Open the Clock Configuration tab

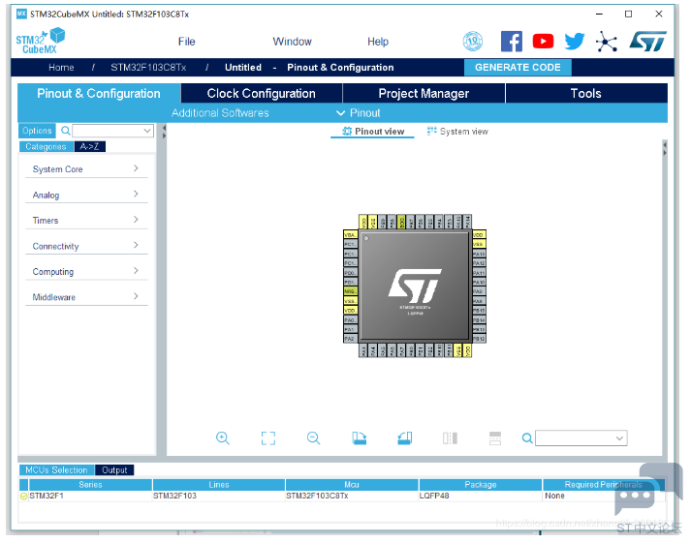[x=262, y=93]
